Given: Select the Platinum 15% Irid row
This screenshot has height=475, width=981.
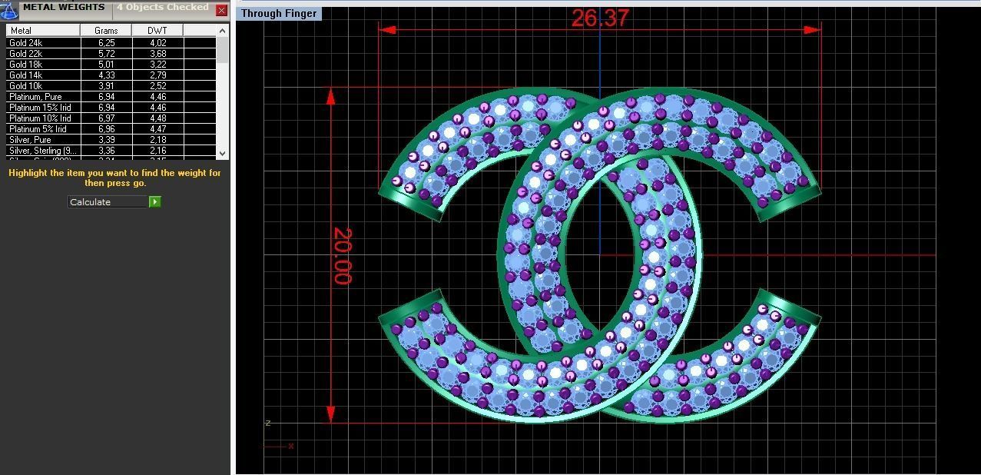Looking at the screenshot, I should pyautogui.click(x=111, y=108).
